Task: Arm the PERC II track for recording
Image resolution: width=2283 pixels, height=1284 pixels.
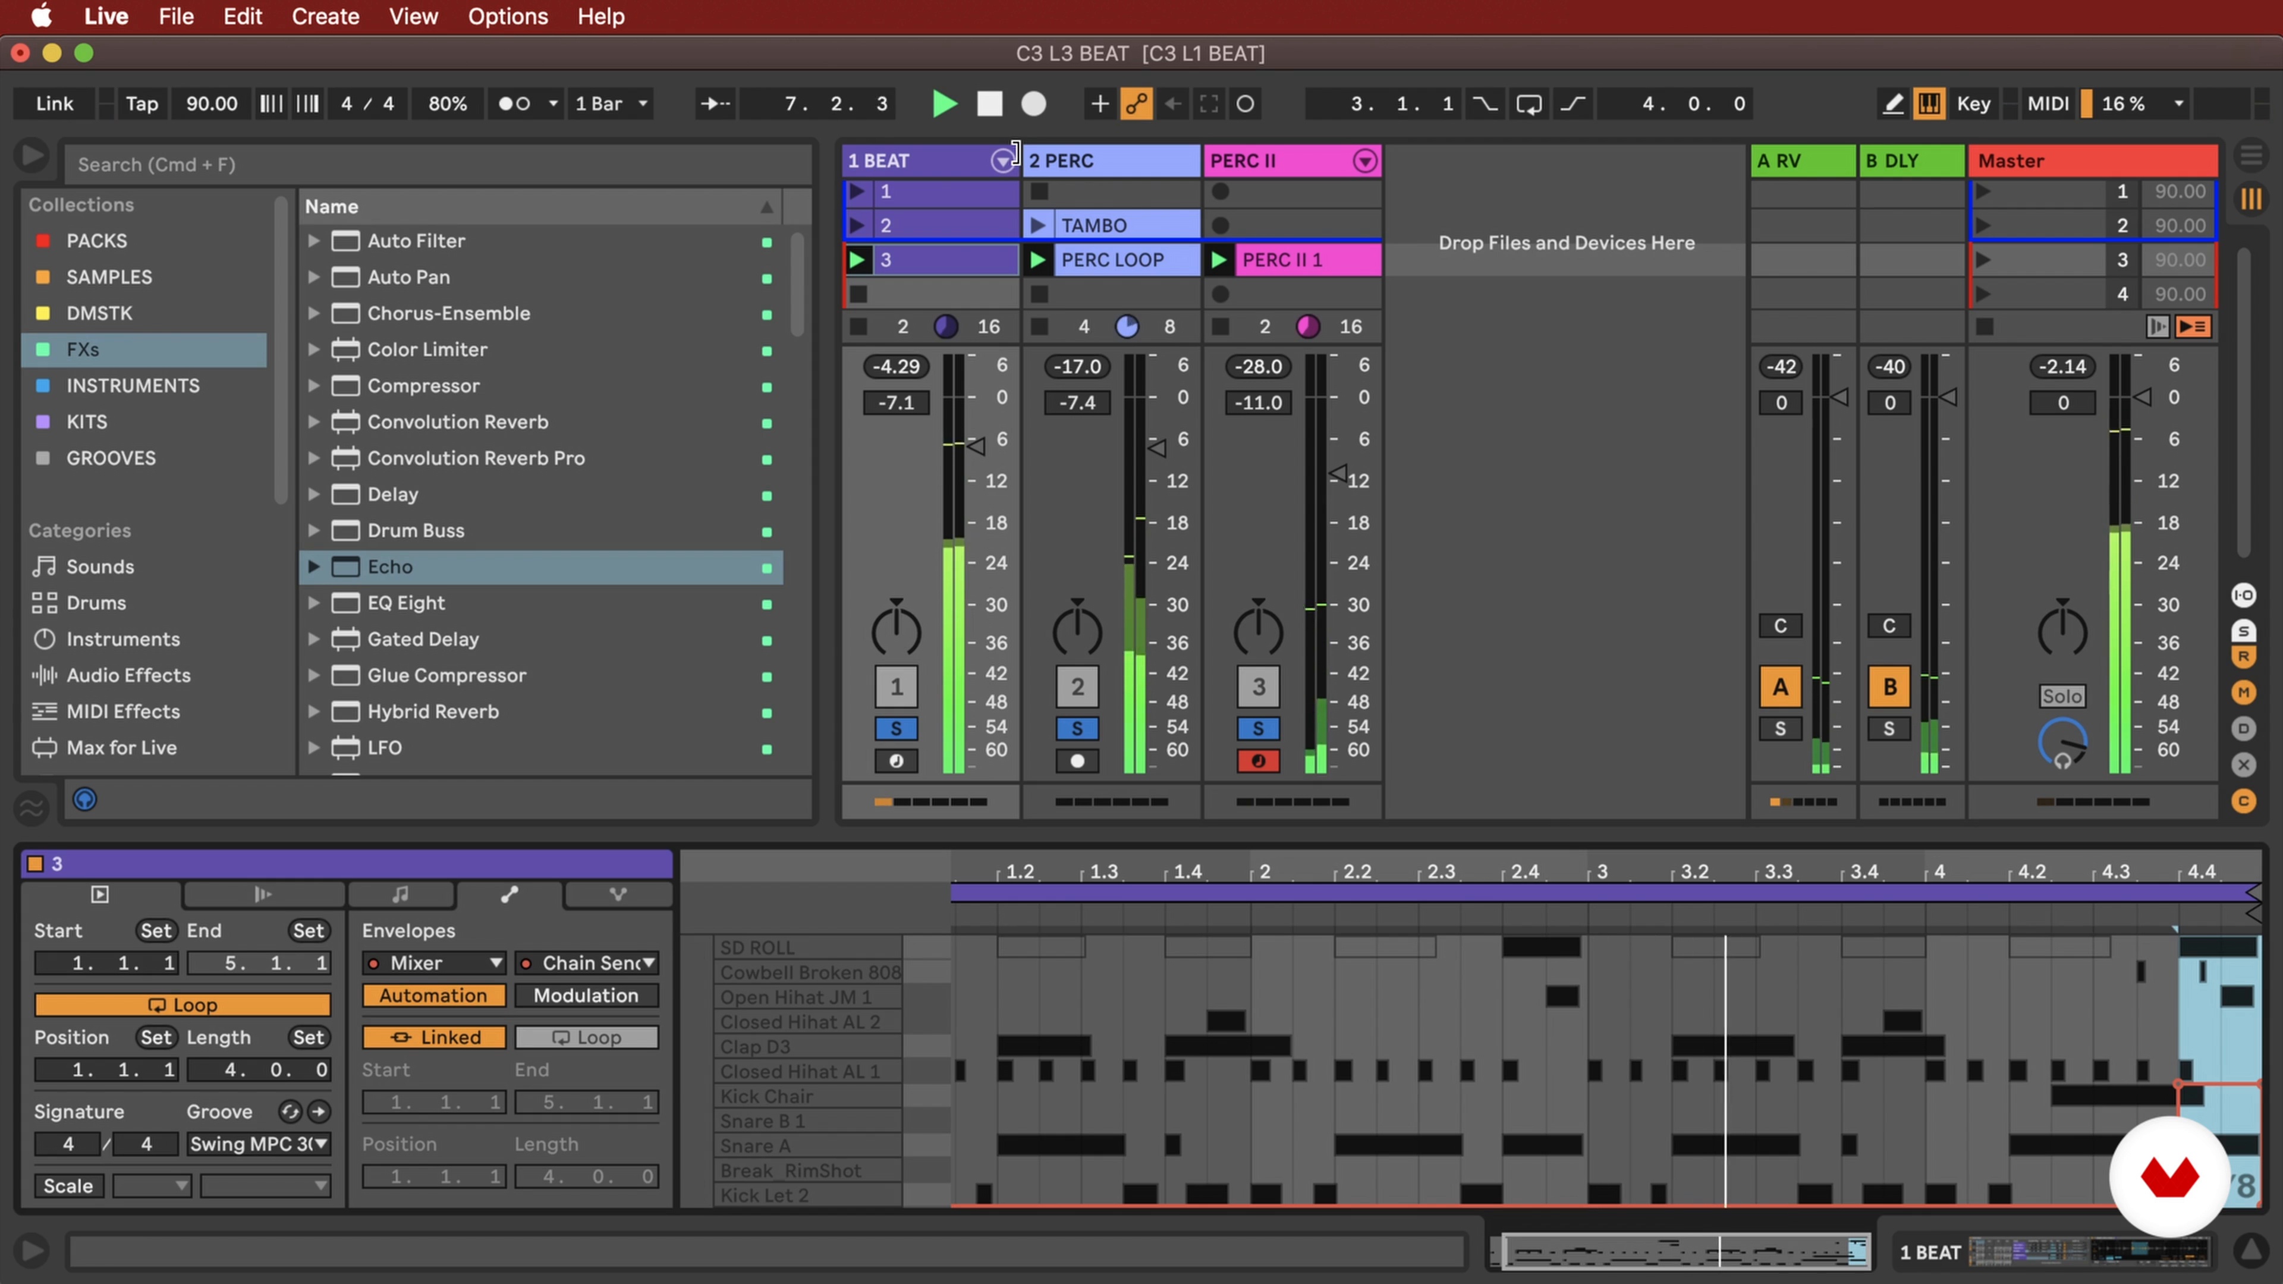Action: (1257, 761)
